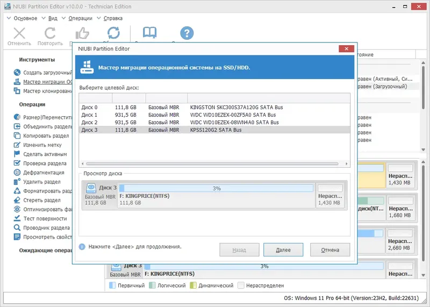Click the Отменить (undo) toolbar icon

pyautogui.click(x=19, y=33)
